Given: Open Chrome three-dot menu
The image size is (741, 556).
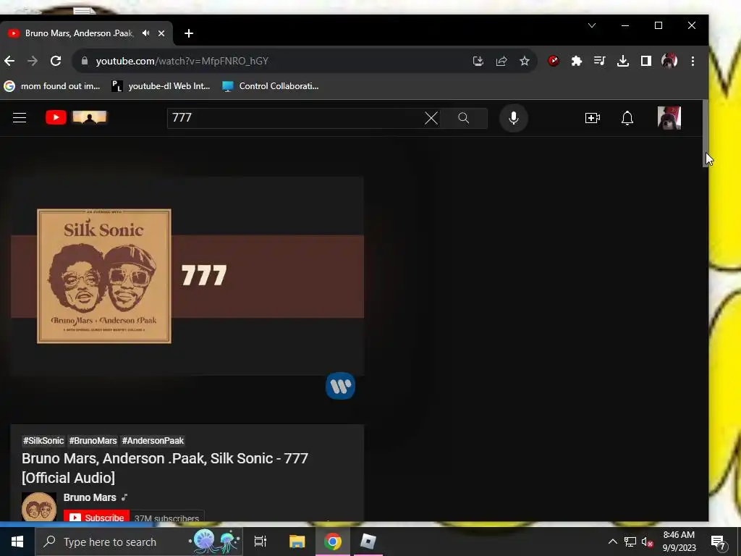Looking at the screenshot, I should [x=693, y=61].
